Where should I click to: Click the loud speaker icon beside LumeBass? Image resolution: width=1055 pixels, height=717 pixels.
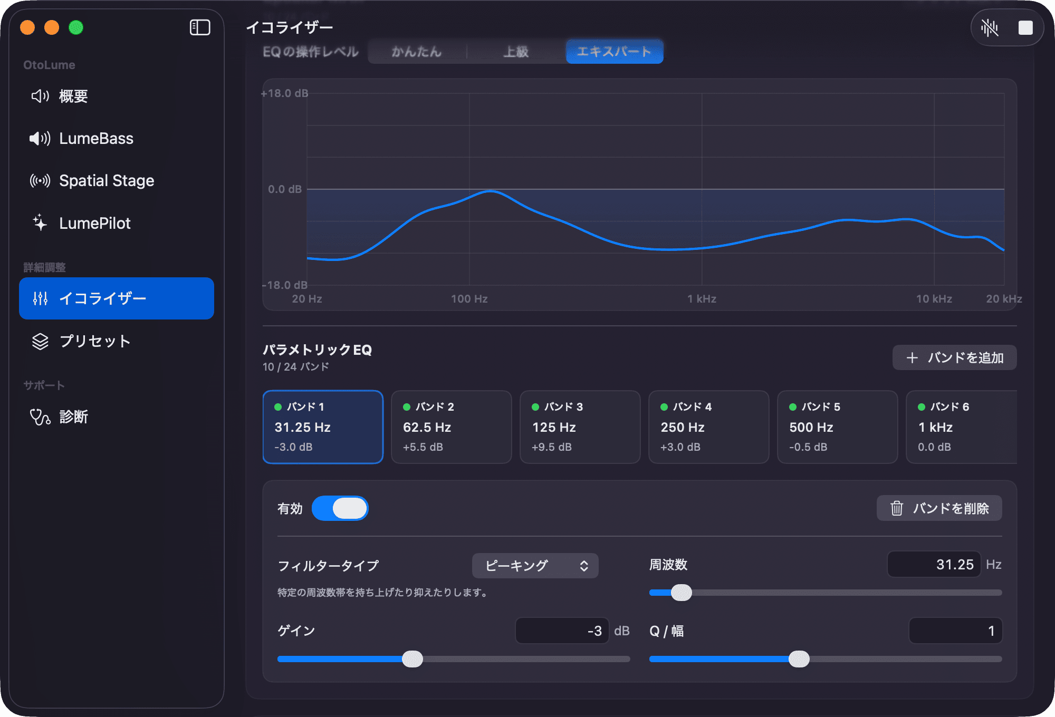[40, 138]
